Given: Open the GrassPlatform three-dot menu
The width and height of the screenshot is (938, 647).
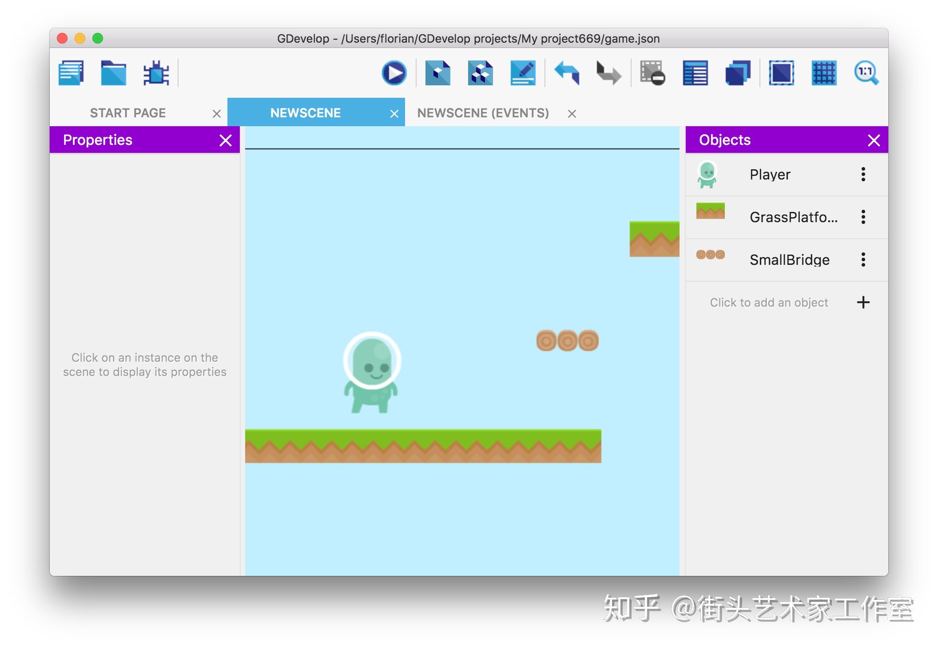Looking at the screenshot, I should pos(863,217).
